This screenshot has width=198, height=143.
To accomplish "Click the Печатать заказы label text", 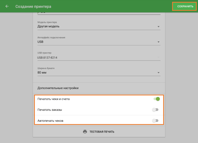I will (50, 110).
